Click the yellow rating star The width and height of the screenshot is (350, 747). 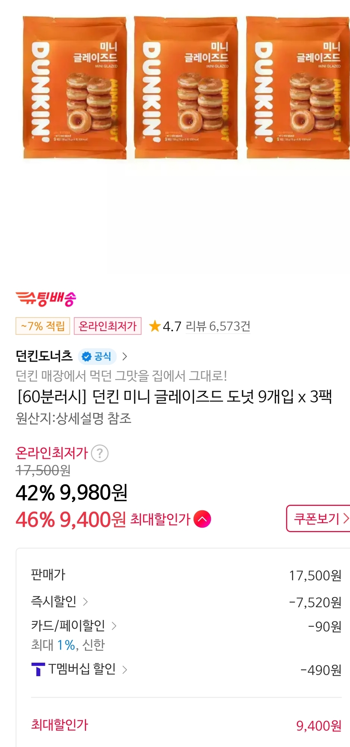pos(155,326)
